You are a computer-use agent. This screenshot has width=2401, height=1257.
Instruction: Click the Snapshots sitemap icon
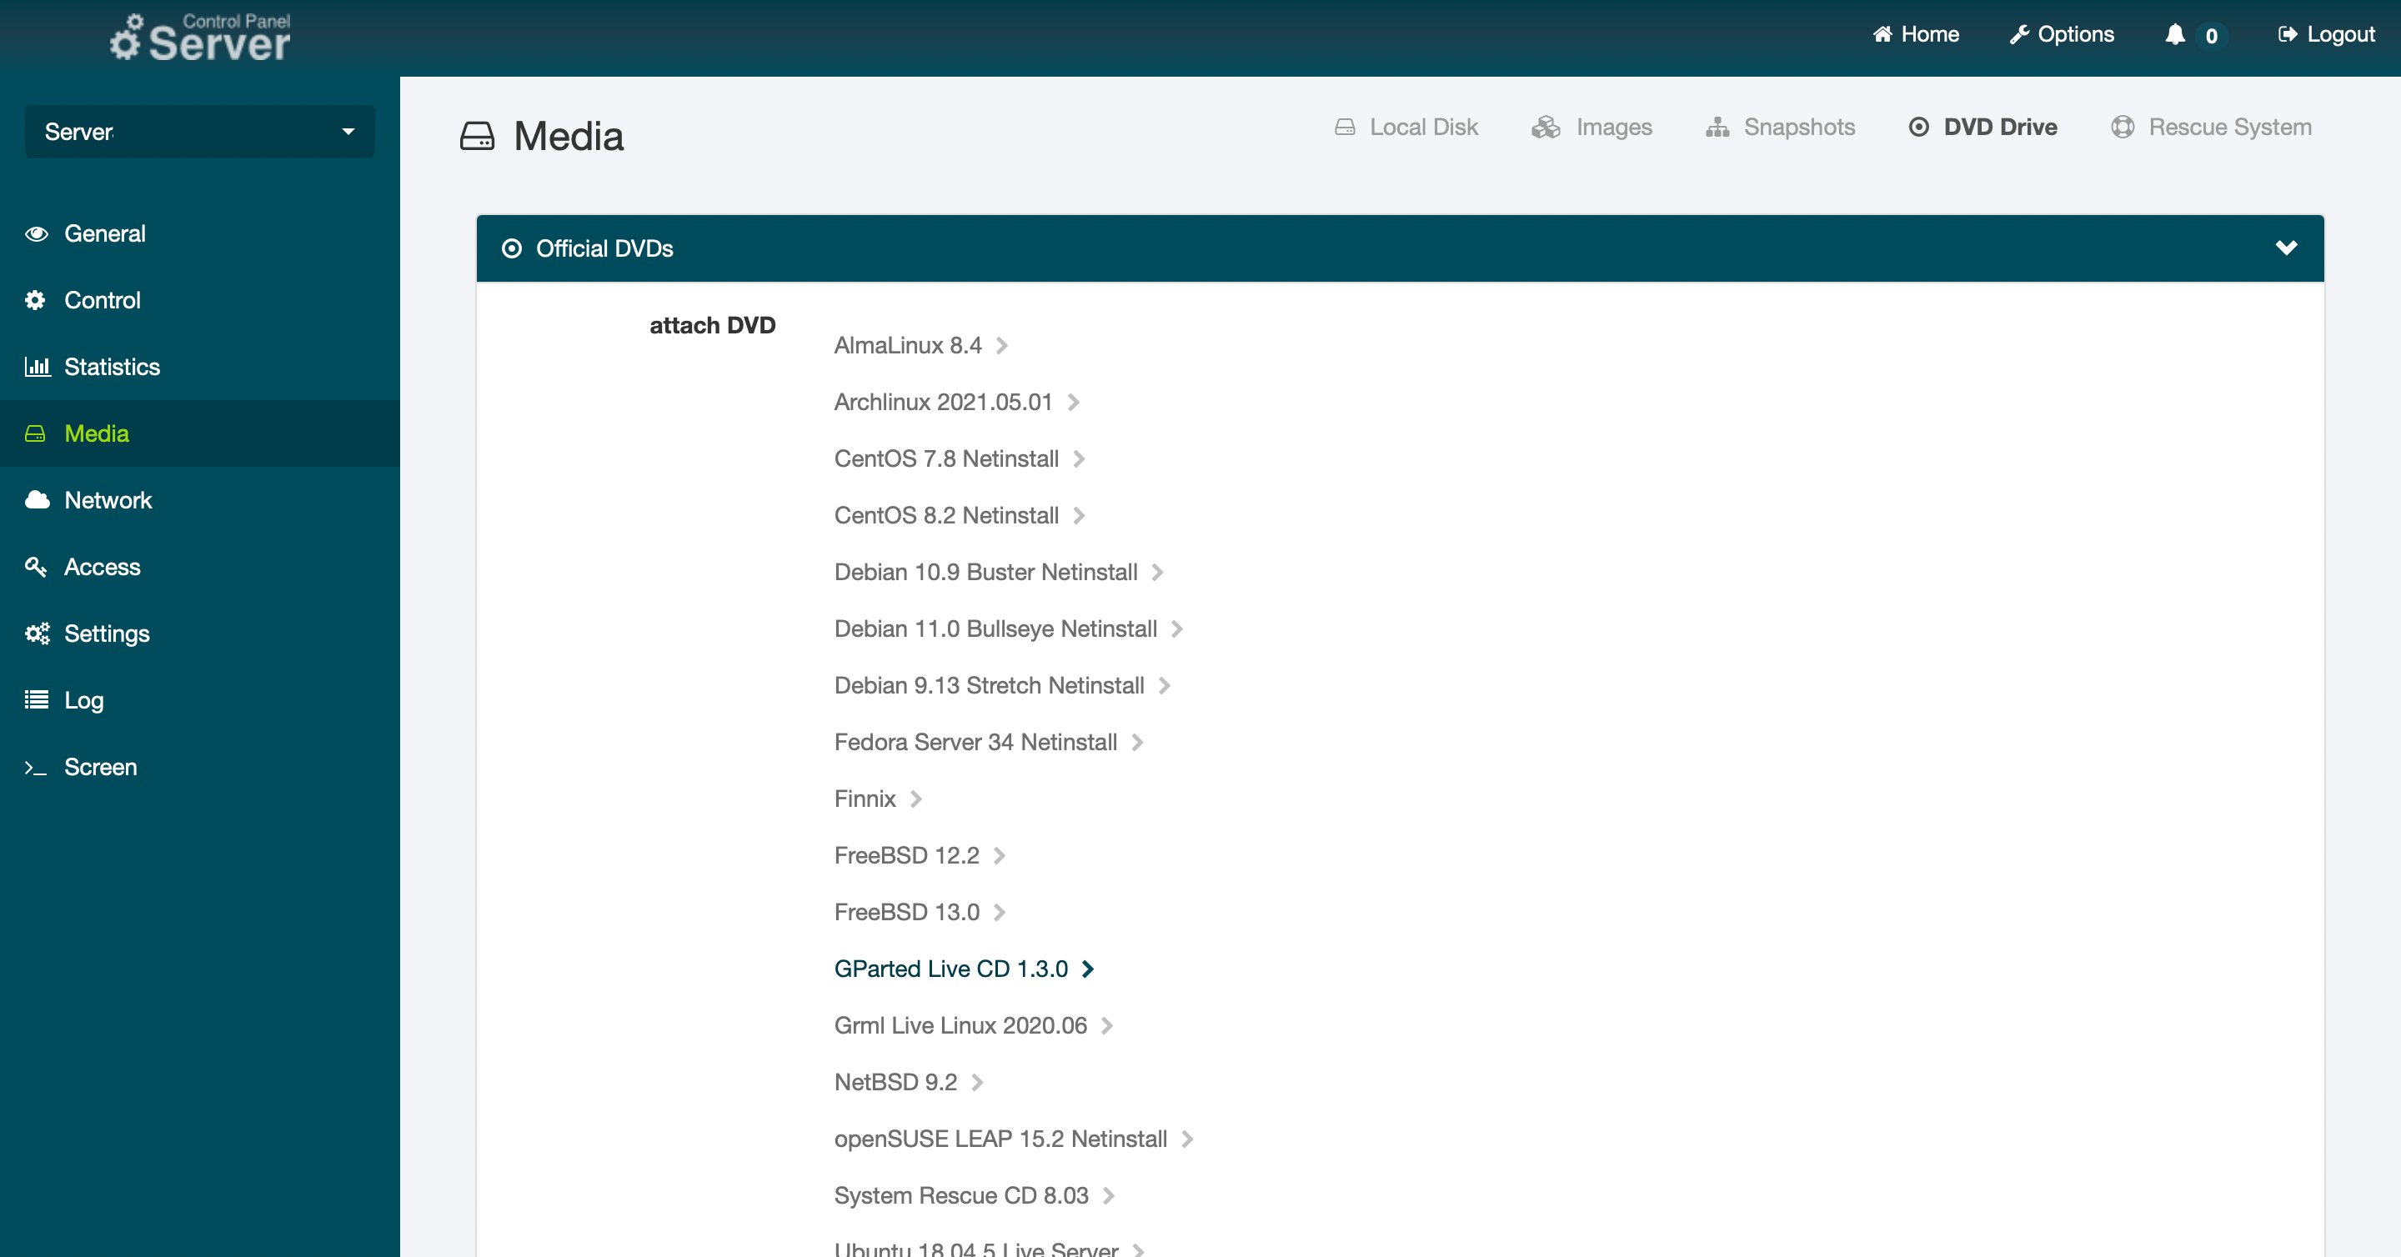coord(1717,127)
